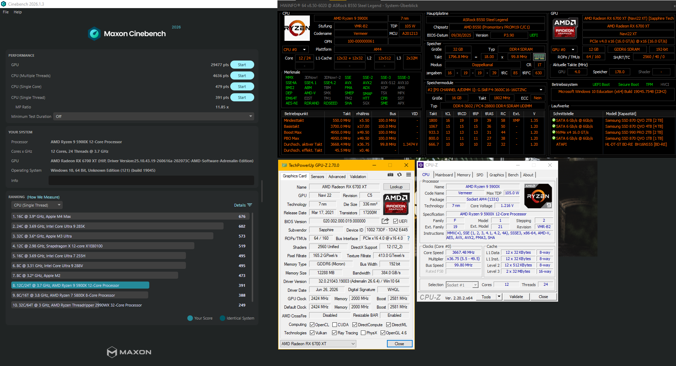Image resolution: width=676 pixels, height=366 pixels.
Task: Switch to the Bench tab in CPU-Z
Action: (513, 175)
